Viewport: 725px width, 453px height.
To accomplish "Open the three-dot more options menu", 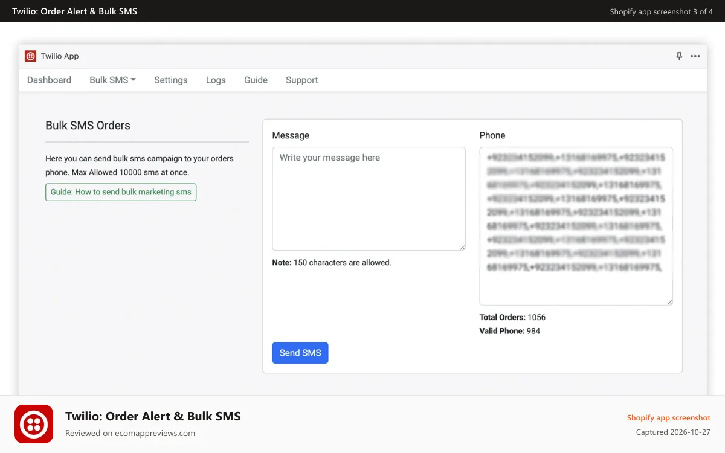I will pyautogui.click(x=695, y=56).
